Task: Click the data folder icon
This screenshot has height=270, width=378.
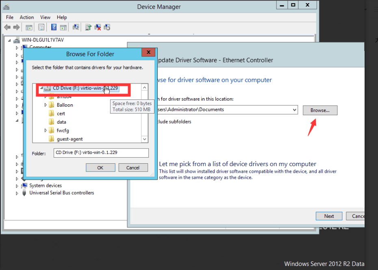Action: (x=51, y=122)
